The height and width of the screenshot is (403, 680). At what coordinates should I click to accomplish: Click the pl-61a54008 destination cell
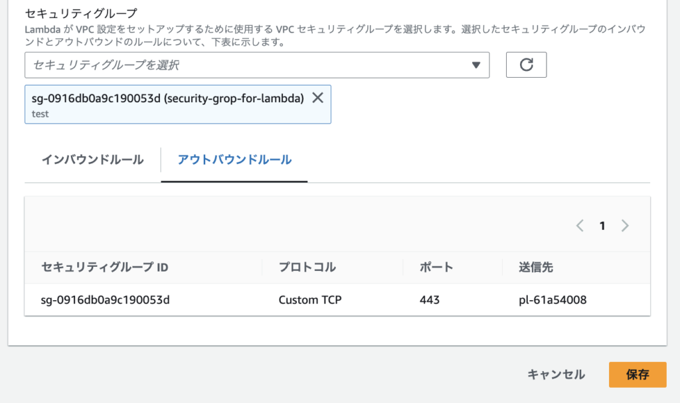pos(552,300)
